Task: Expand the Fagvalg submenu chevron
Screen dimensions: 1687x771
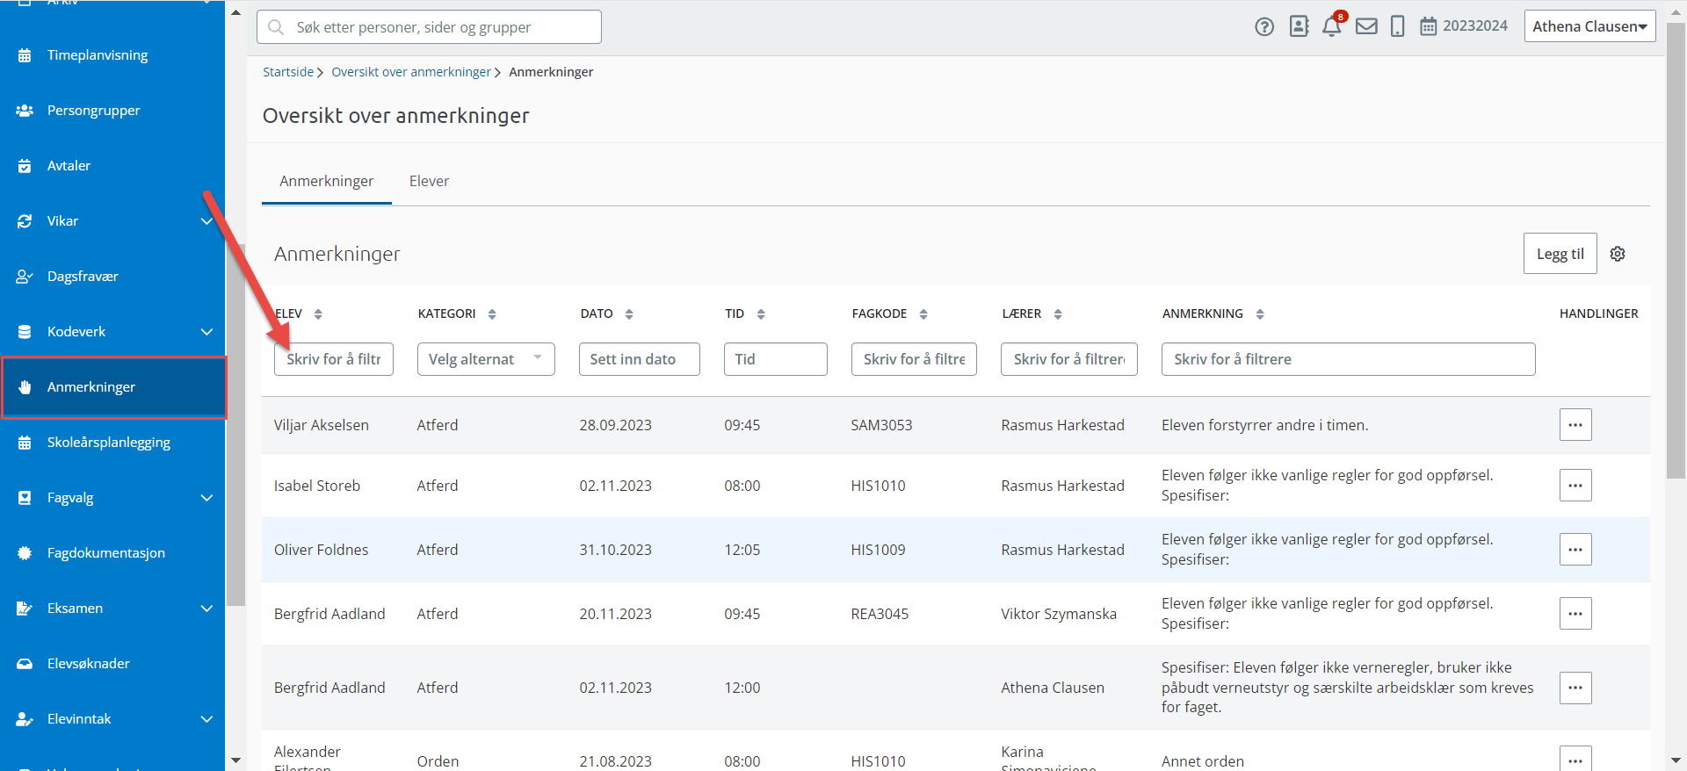Action: 206,498
